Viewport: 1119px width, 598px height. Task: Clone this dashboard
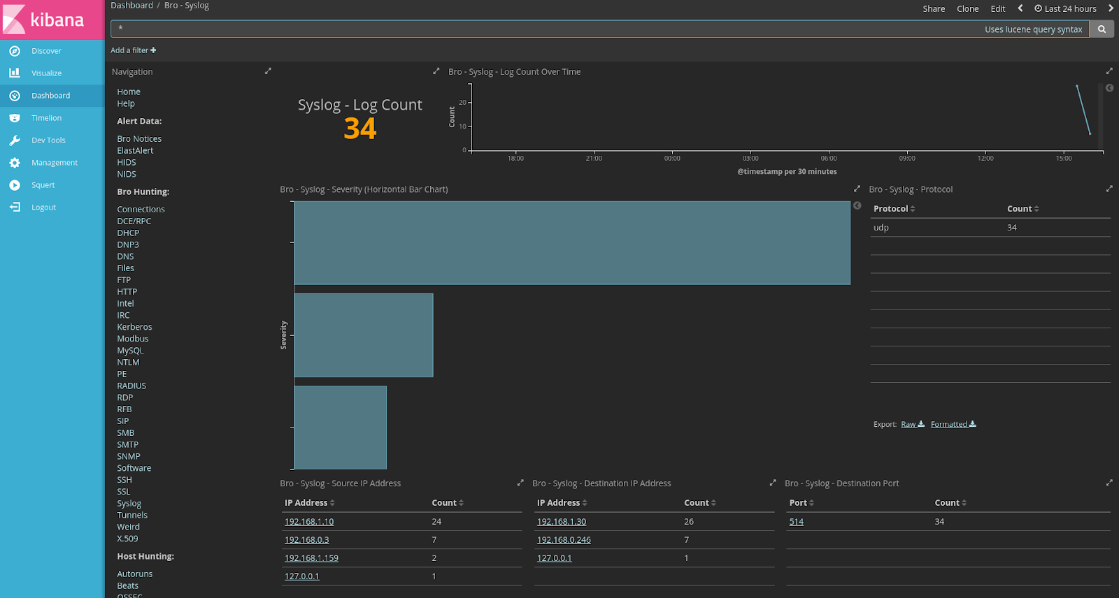tap(968, 8)
